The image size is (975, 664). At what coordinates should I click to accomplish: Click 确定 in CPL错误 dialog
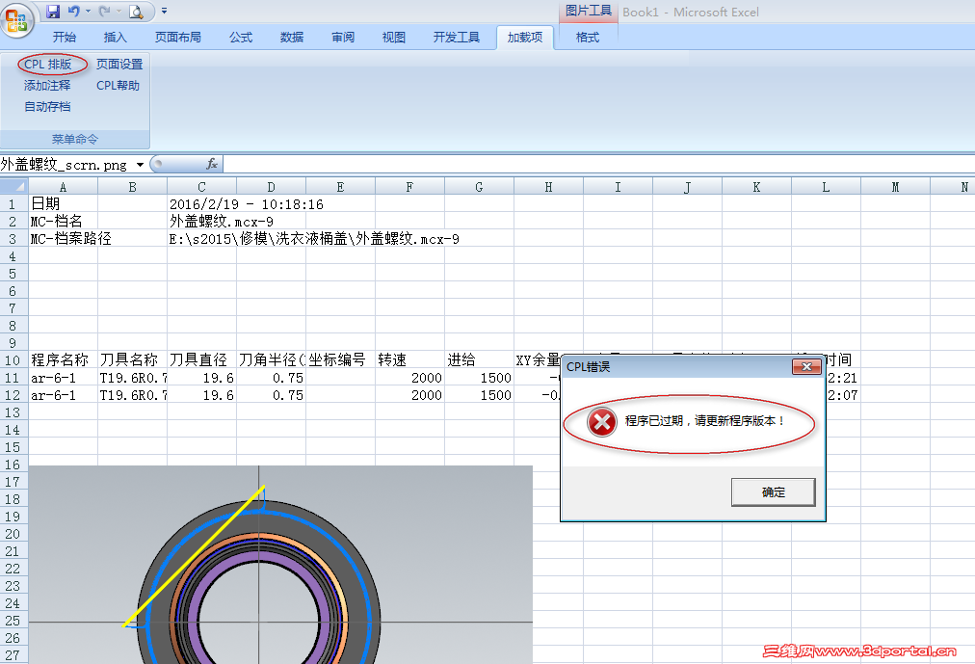[773, 491]
